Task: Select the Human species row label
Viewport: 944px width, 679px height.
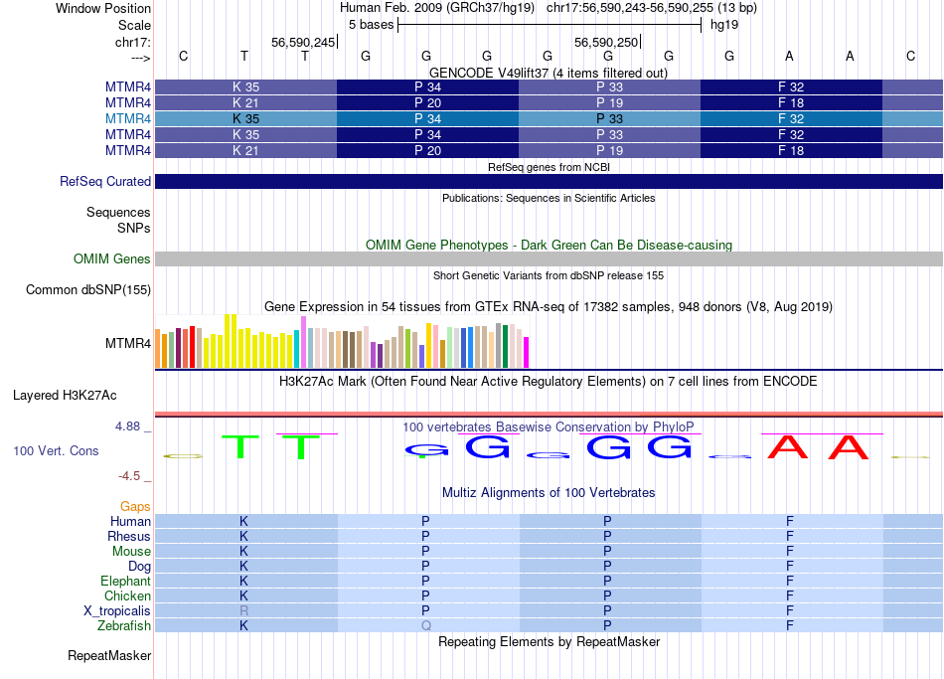Action: click(x=130, y=522)
